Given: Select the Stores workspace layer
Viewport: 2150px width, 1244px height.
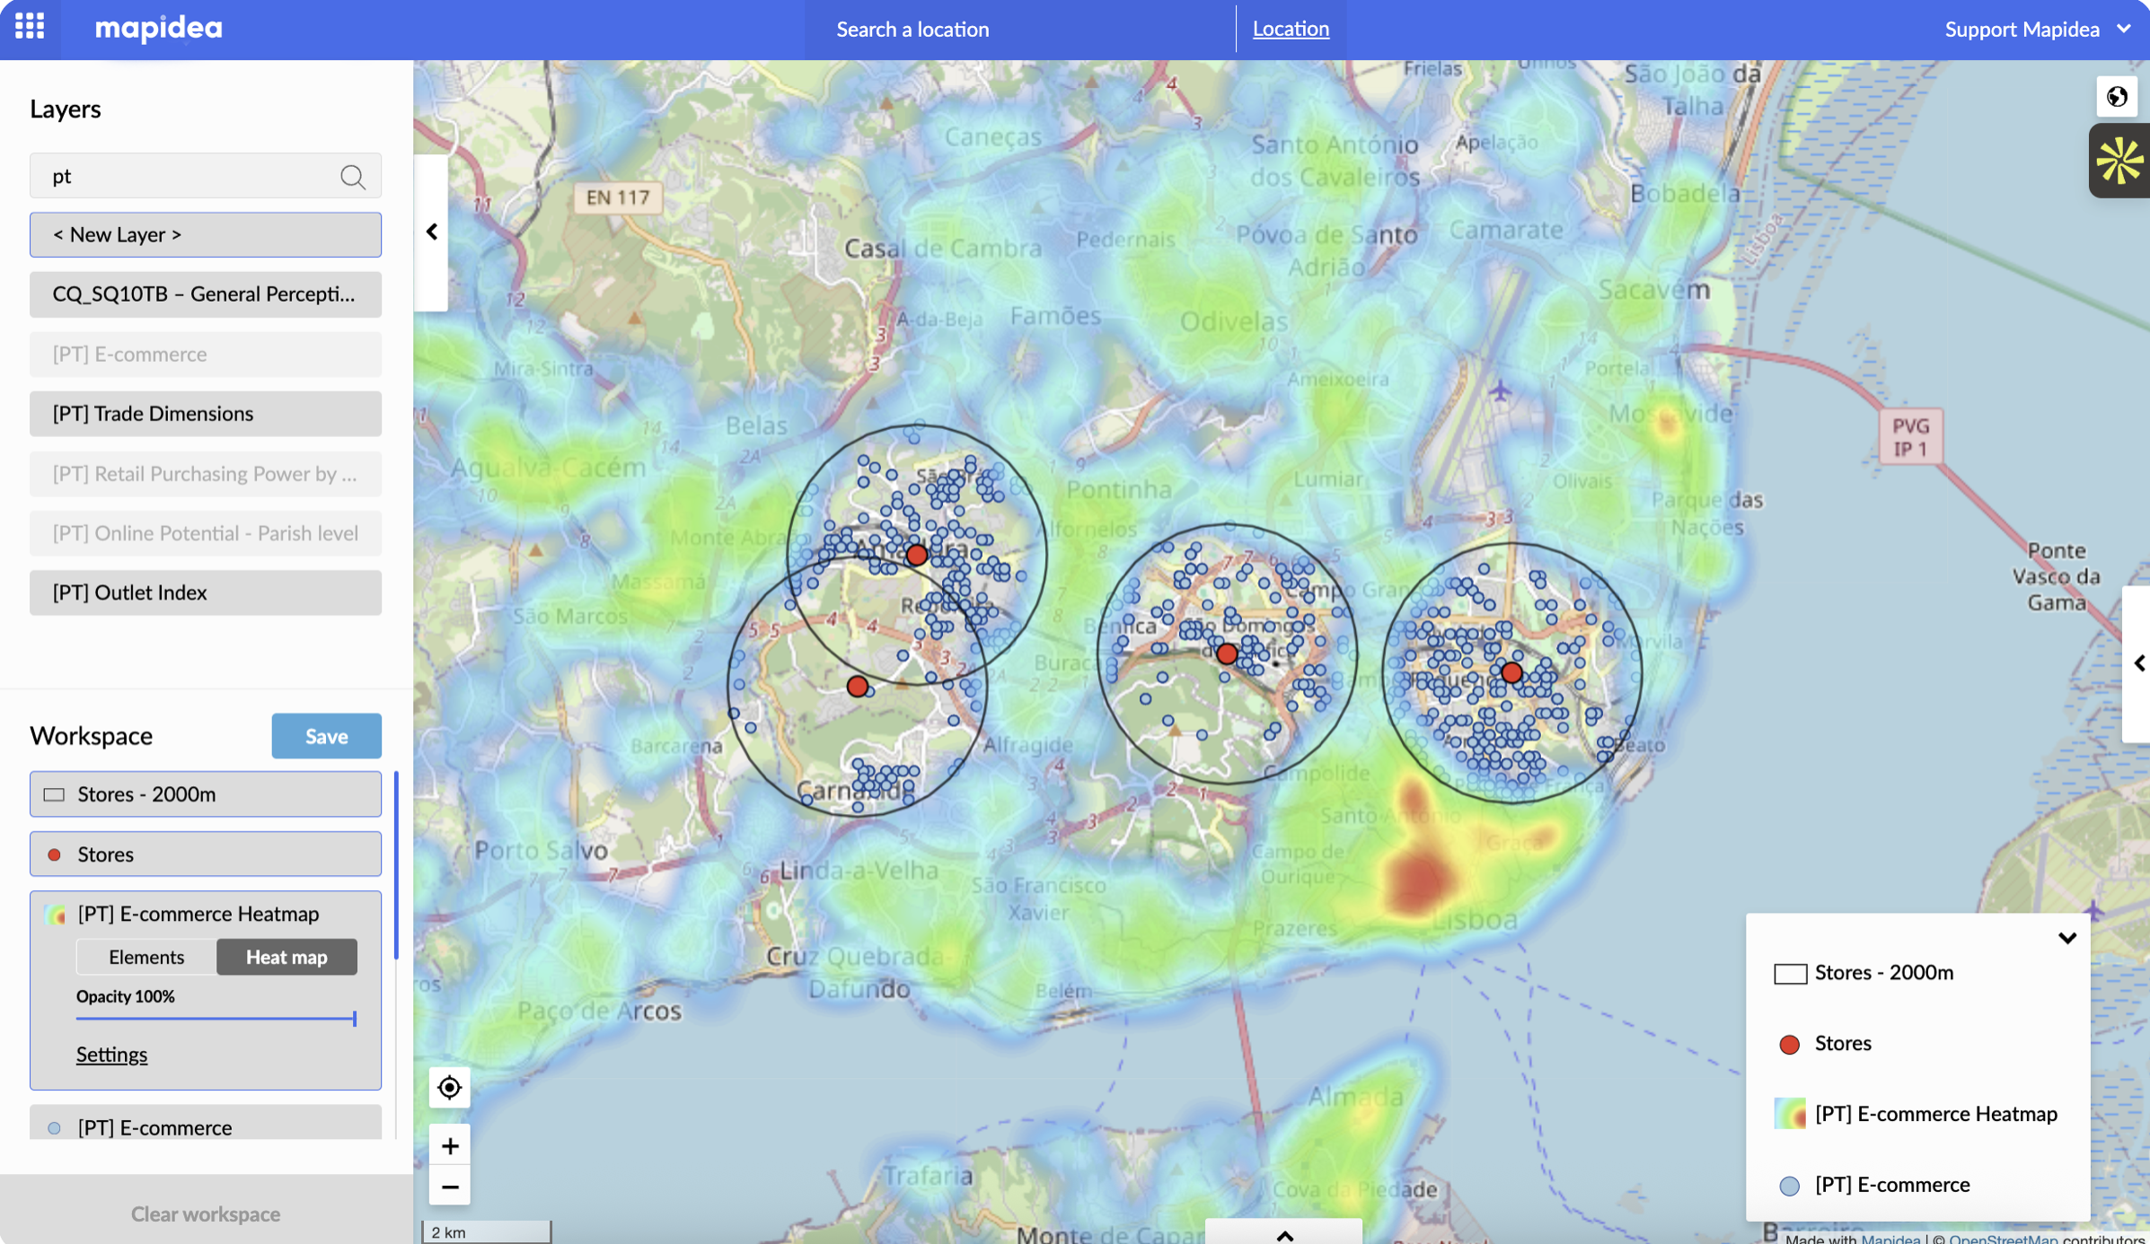Looking at the screenshot, I should 205,854.
